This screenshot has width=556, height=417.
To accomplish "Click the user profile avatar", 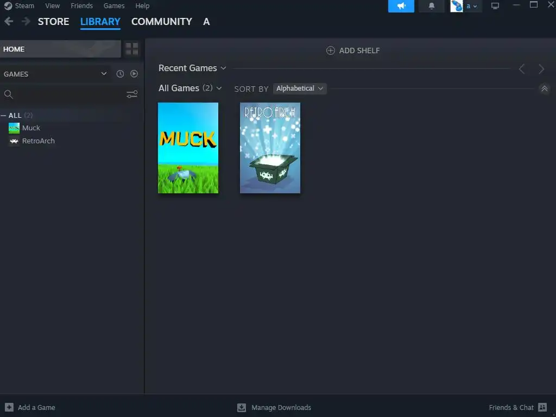I will tap(456, 6).
